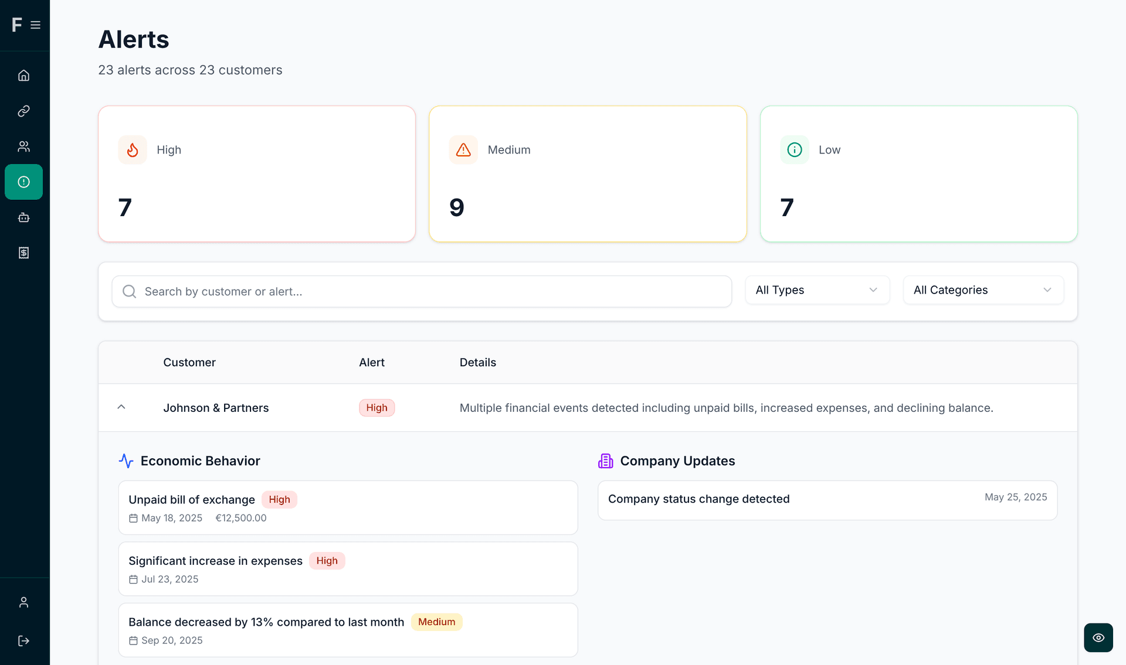The width and height of the screenshot is (1126, 665).
Task: Click the invoice/receipt sidebar icon
Action: point(23,253)
